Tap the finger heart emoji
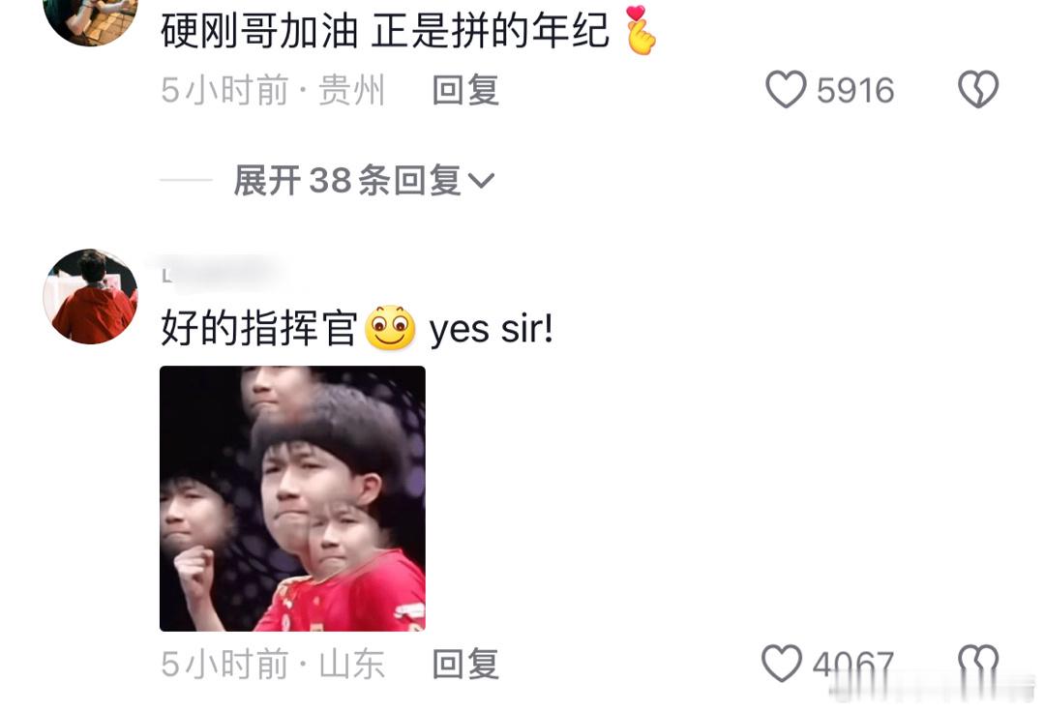This screenshot has width=1045, height=712. (641, 30)
